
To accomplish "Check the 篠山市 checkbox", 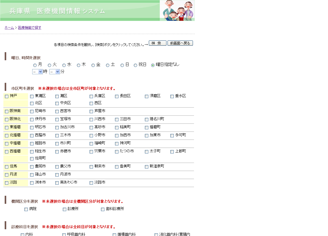I will point(32,175).
